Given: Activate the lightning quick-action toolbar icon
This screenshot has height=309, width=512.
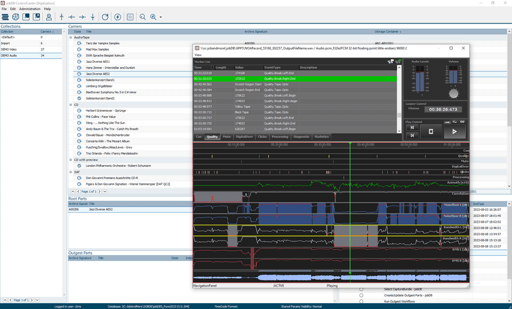Looking at the screenshot, I should pyautogui.click(x=118, y=17).
